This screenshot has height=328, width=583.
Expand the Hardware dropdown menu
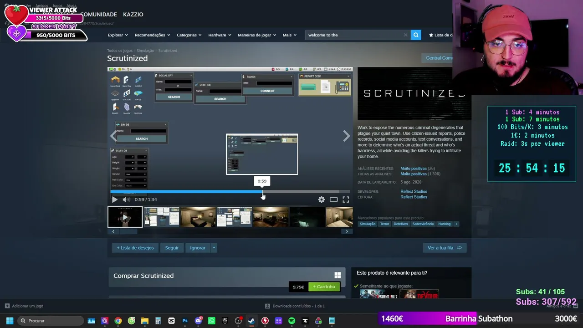click(220, 35)
